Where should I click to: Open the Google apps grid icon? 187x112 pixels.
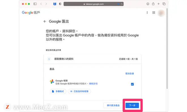tap(154, 12)
